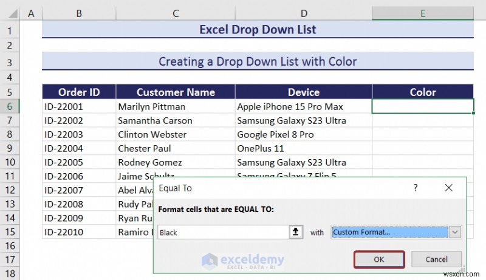
Task: Click cell ID-22005
Action: 79,162
